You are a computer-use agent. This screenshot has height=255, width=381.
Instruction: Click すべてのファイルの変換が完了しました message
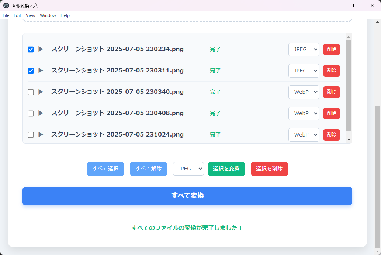(x=187, y=228)
